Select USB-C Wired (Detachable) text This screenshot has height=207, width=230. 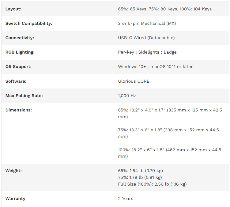[x=146, y=38]
